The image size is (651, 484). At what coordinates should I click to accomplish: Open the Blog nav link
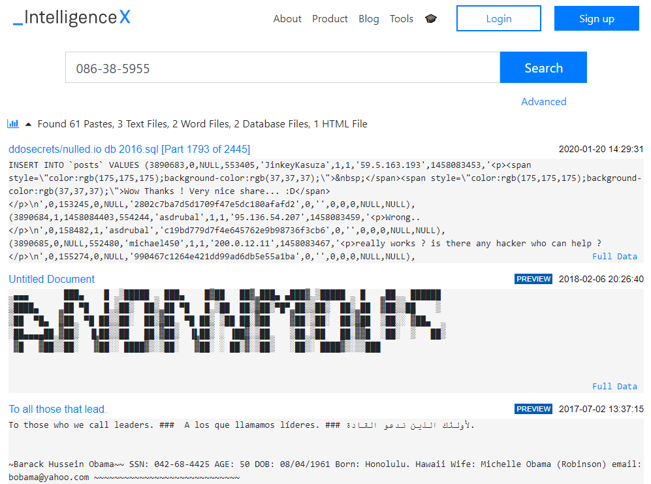click(x=368, y=19)
